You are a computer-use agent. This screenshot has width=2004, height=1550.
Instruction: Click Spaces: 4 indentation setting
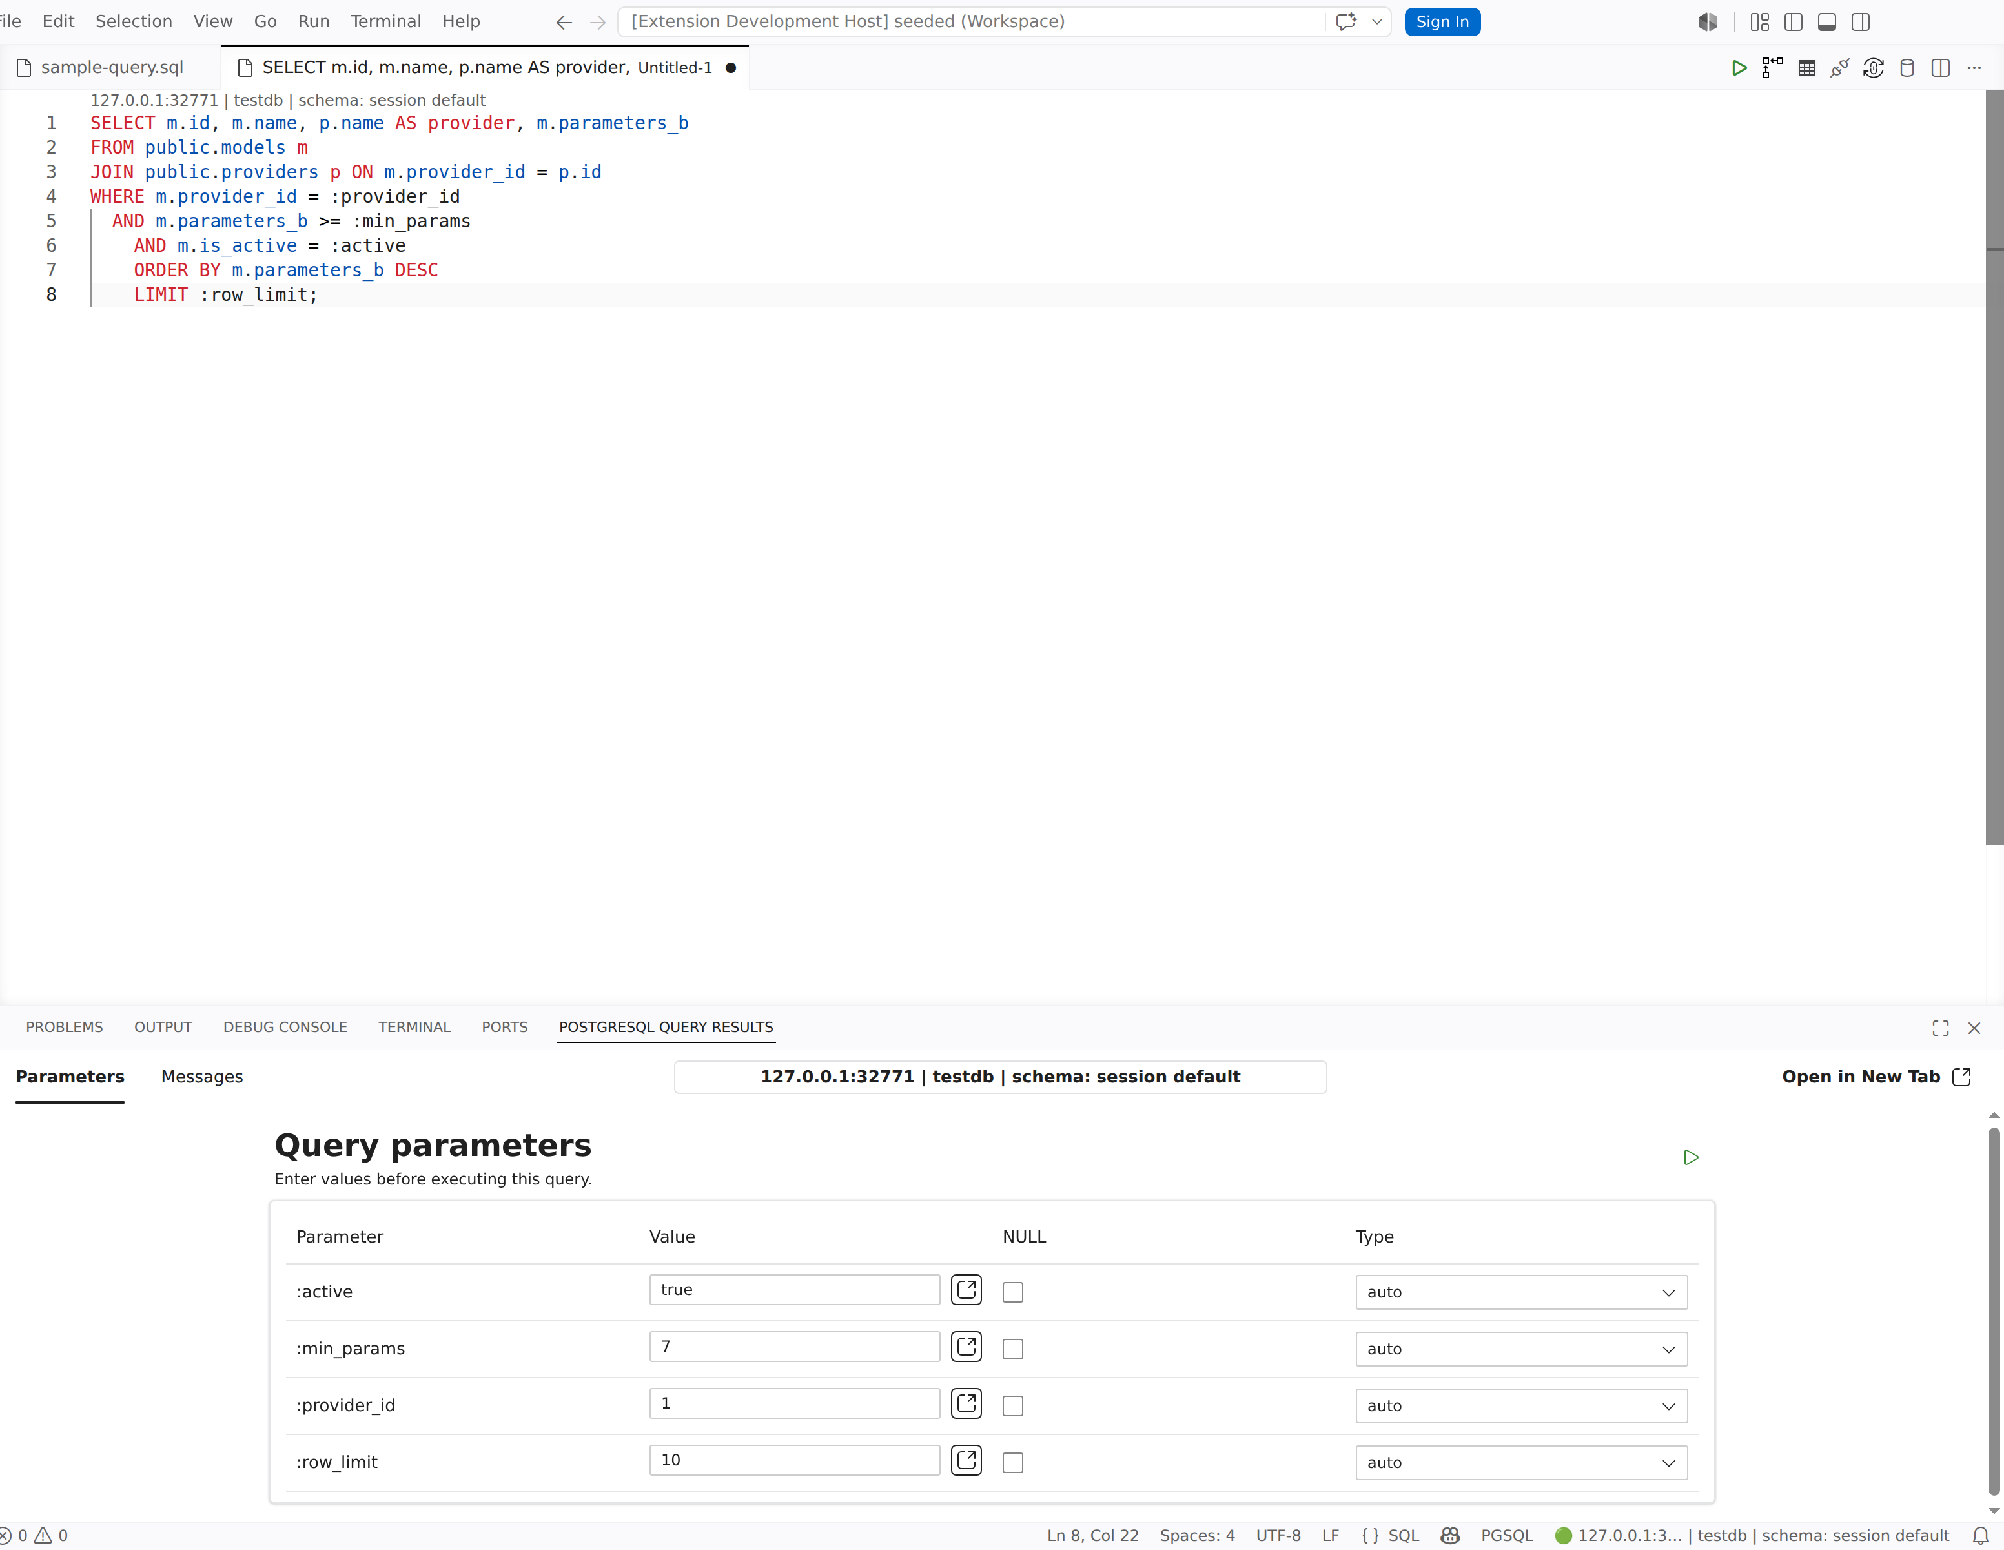click(x=1196, y=1535)
